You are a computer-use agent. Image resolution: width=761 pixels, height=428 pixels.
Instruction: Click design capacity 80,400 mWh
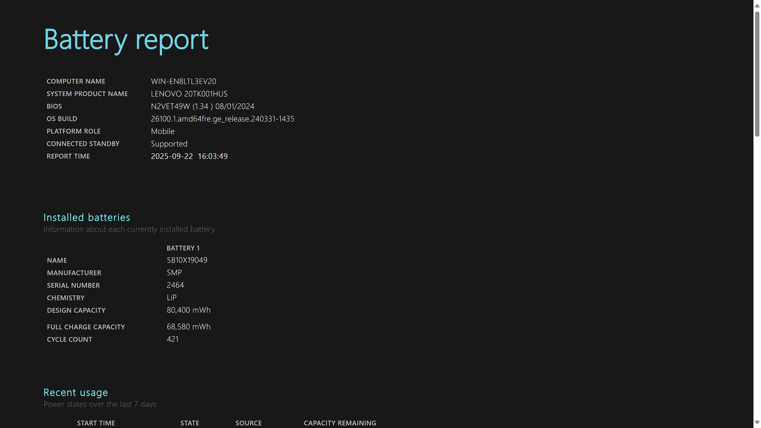[x=188, y=310]
